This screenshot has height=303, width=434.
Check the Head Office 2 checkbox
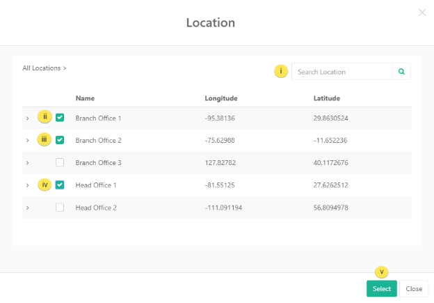point(60,207)
